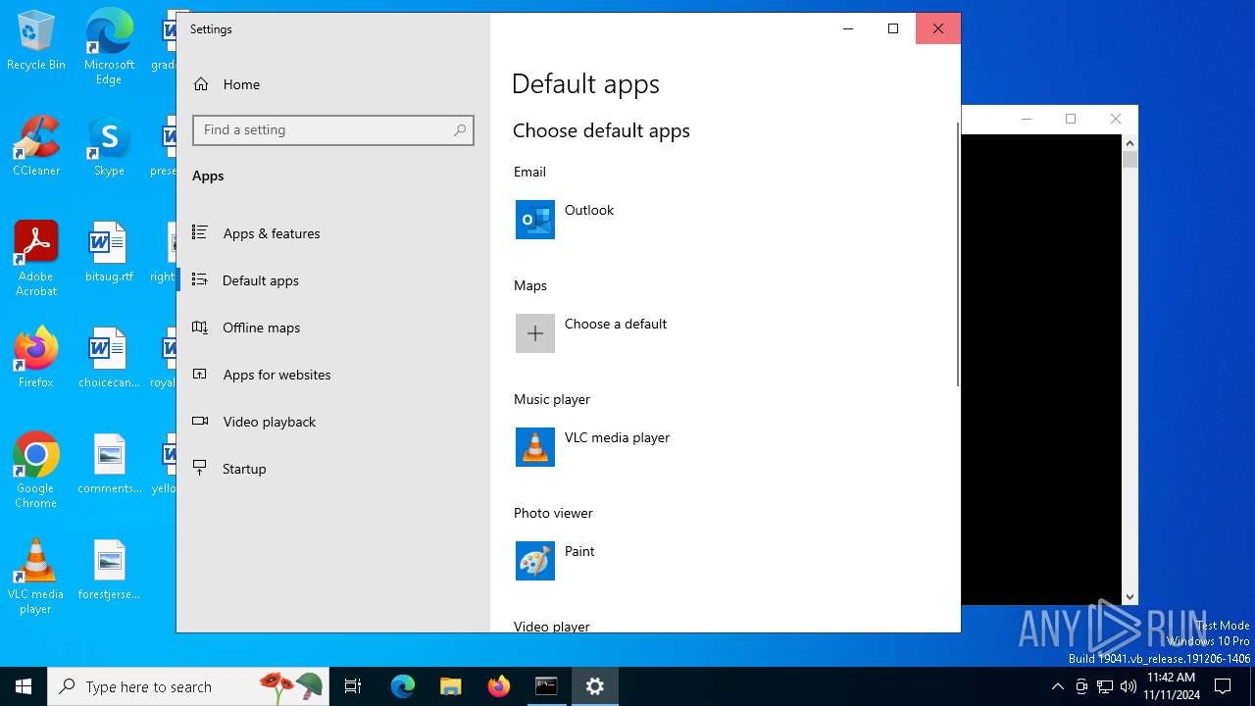
Task: Open the volume control in system tray
Action: 1129,686
